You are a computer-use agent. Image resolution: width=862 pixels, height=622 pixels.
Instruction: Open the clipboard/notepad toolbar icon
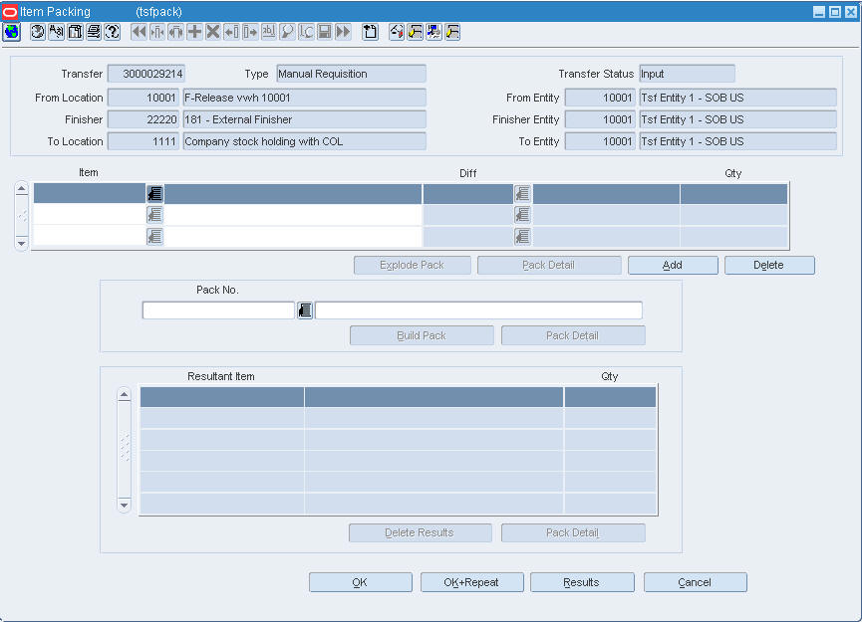pyautogui.click(x=74, y=31)
